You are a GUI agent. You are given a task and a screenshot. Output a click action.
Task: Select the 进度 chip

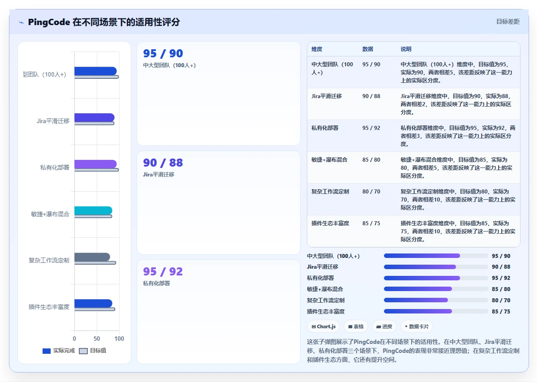coord(384,326)
